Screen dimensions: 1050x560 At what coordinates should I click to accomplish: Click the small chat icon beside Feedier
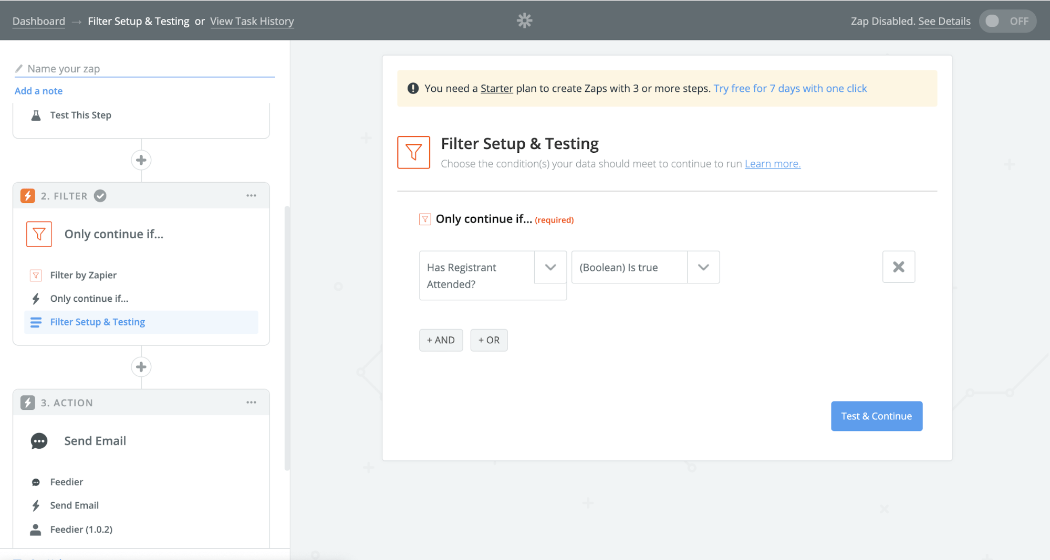coord(36,482)
